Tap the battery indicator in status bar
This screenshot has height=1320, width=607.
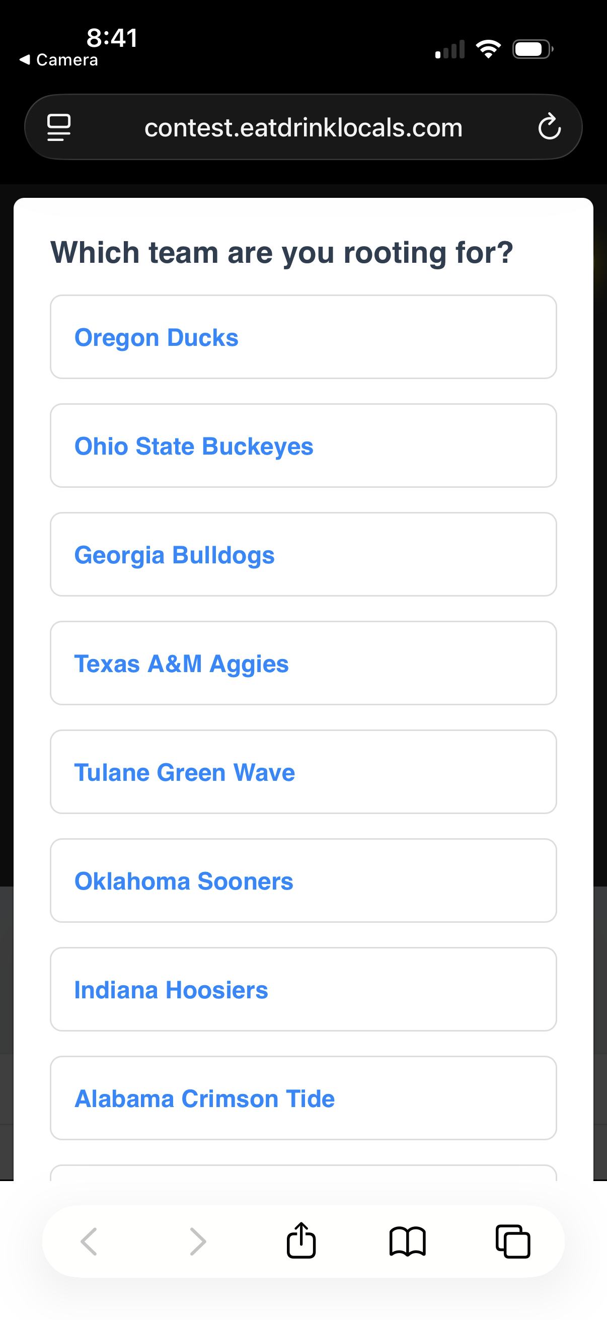(532, 49)
